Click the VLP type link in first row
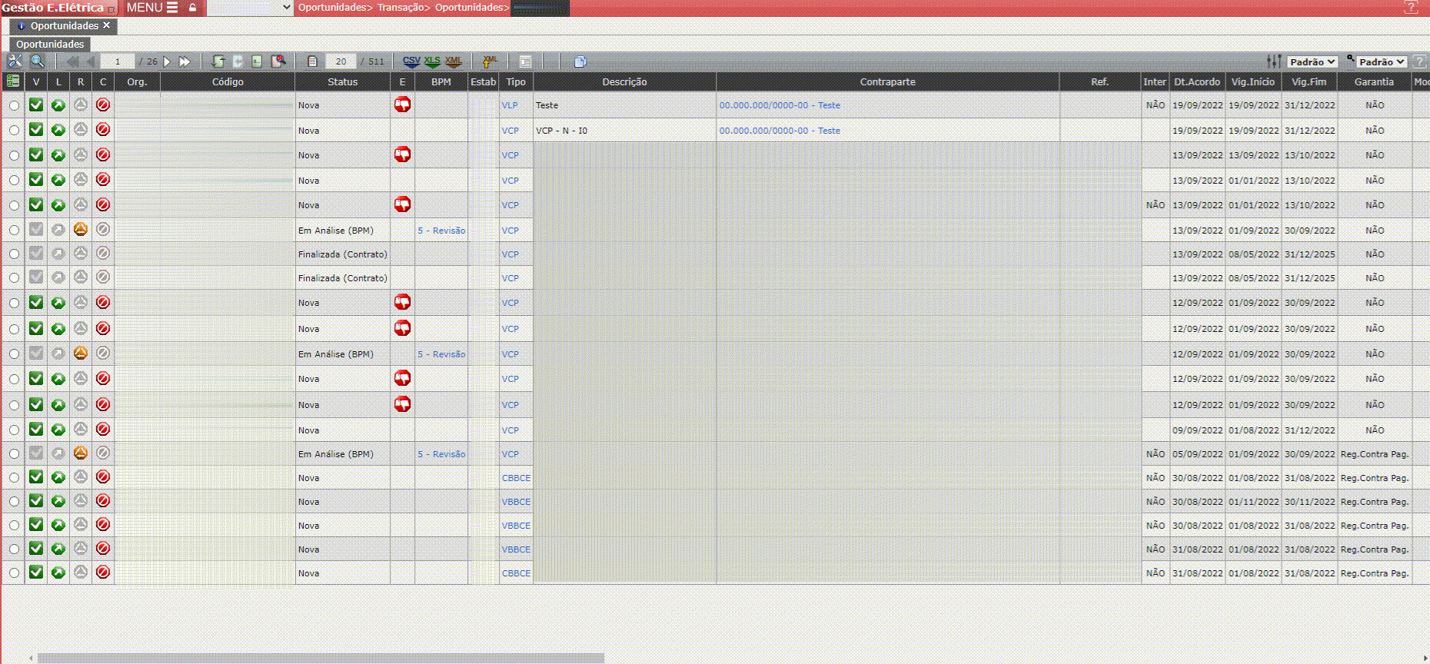This screenshot has height=664, width=1430. pos(510,105)
